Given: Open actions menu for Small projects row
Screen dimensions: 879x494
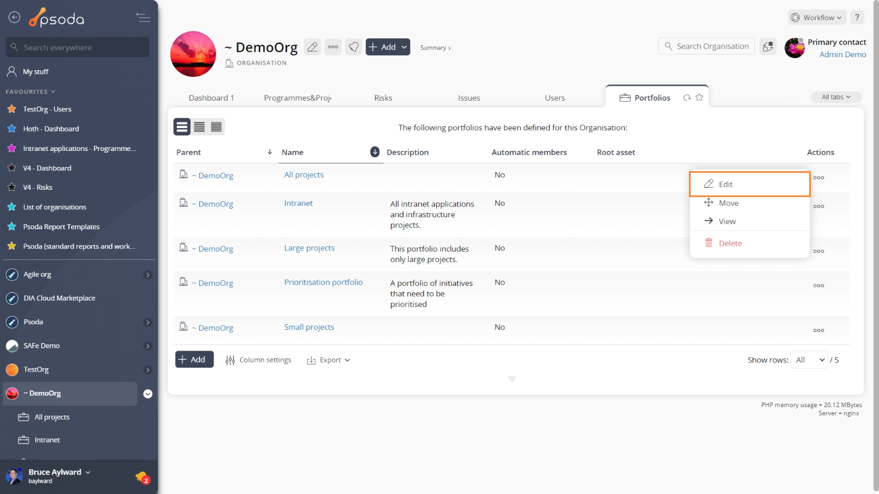Looking at the screenshot, I should coord(818,330).
